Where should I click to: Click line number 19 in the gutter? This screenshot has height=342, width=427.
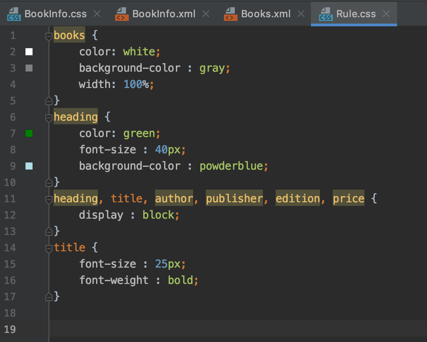[x=10, y=329]
